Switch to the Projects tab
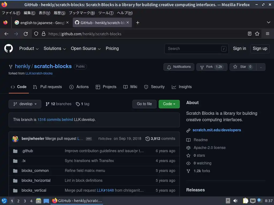Image resolution: width=274 pixels, height=205 pixels. [106, 87]
